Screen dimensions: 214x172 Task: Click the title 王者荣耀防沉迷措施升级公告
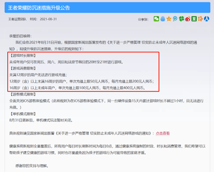click(x=39, y=8)
